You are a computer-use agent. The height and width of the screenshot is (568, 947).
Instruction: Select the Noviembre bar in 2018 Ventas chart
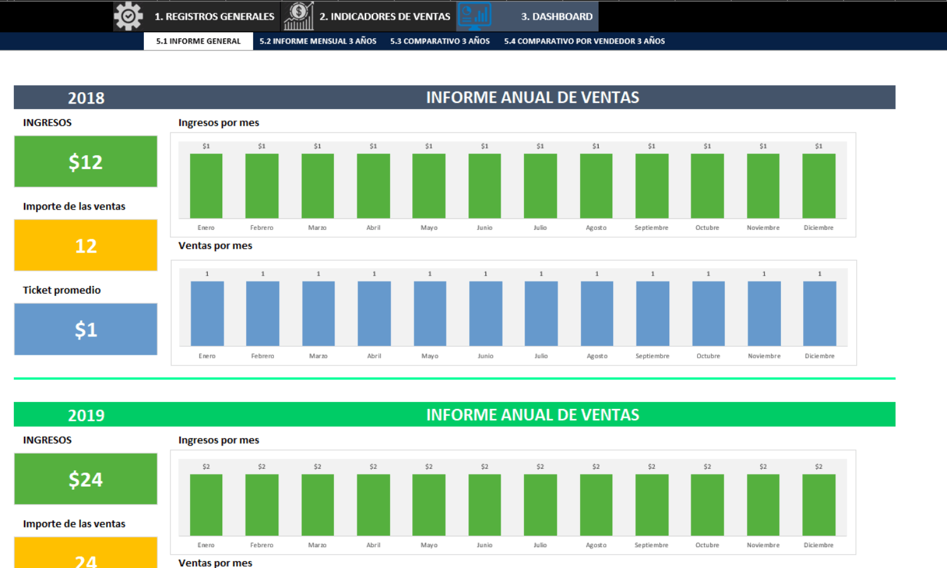(764, 314)
